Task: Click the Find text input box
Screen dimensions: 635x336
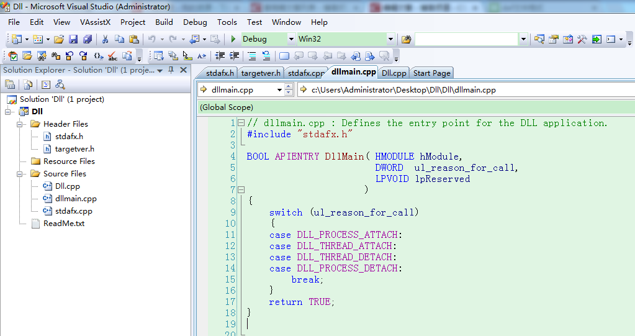Action: tap(467, 39)
